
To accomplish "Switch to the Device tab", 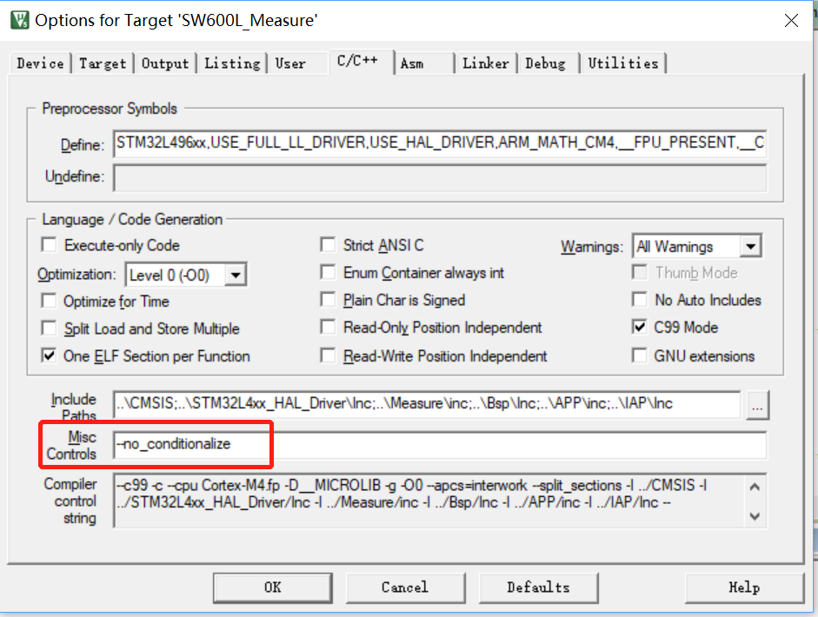I will [40, 63].
